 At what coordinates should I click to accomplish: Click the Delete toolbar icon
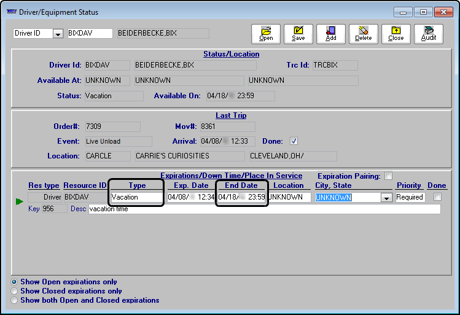[363, 34]
